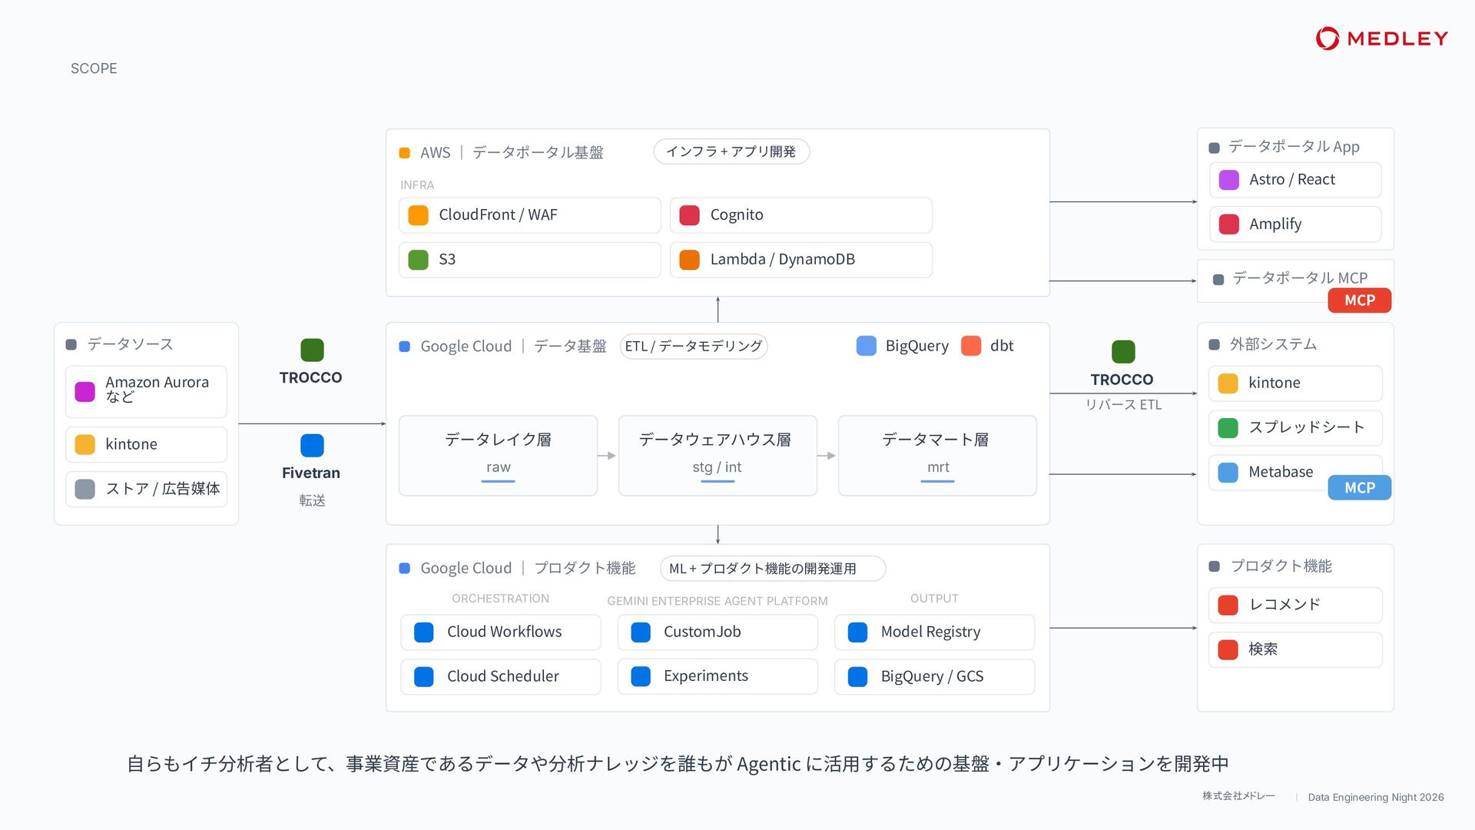The height and width of the screenshot is (830, 1475).
Task: Click the Amazon Aurora など label
Action: tap(157, 390)
